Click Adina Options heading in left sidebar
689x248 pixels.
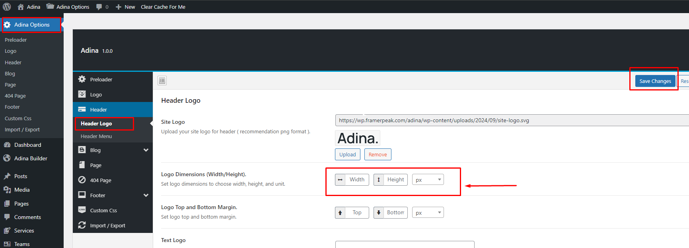point(32,25)
